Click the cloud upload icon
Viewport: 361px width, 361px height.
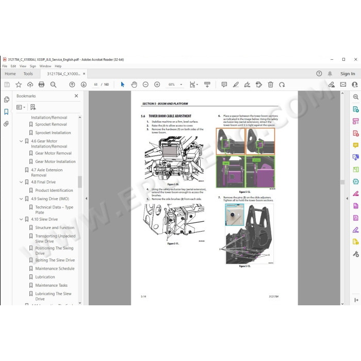[x=30, y=85]
